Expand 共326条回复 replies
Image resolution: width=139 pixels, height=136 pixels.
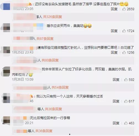52,17
